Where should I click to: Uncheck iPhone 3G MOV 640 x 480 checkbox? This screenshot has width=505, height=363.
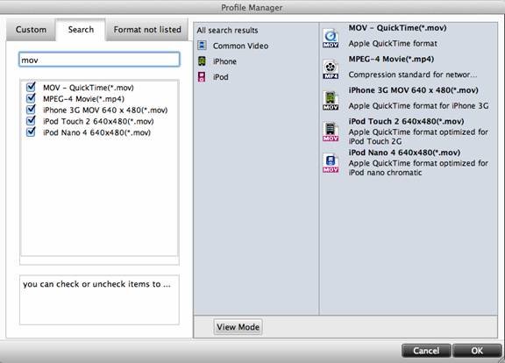point(31,110)
